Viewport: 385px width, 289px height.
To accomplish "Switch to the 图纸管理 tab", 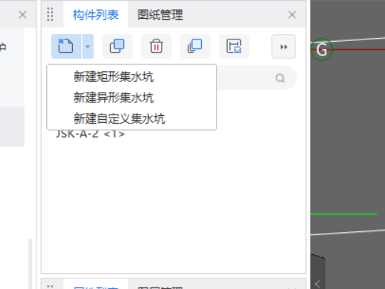I will tap(160, 14).
